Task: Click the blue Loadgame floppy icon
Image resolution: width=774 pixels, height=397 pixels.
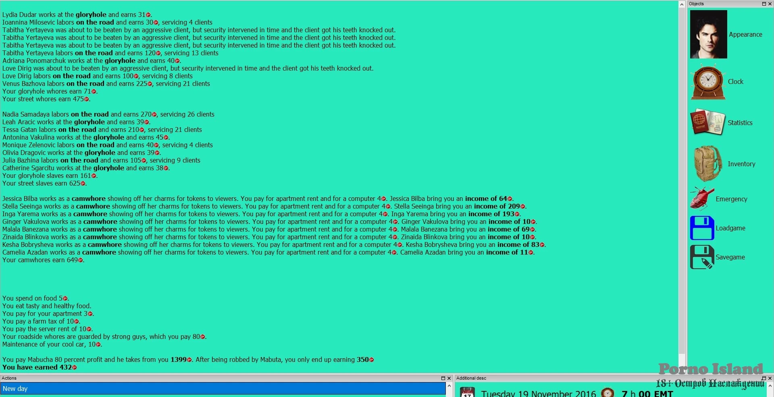Action: [x=702, y=228]
